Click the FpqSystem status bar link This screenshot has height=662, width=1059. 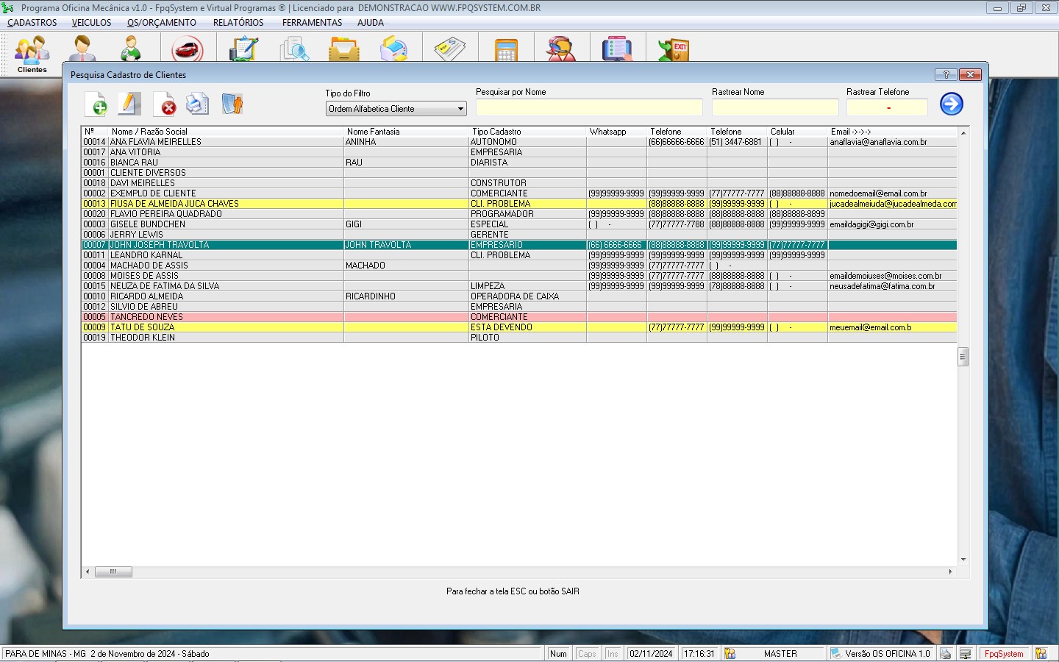(x=1004, y=653)
